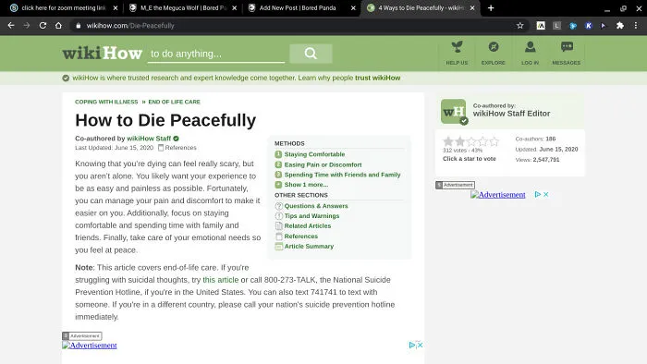Expand Show 1 more methods

click(x=306, y=185)
